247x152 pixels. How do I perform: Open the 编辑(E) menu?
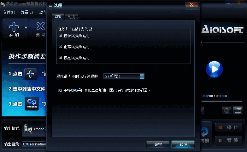coord(27,12)
